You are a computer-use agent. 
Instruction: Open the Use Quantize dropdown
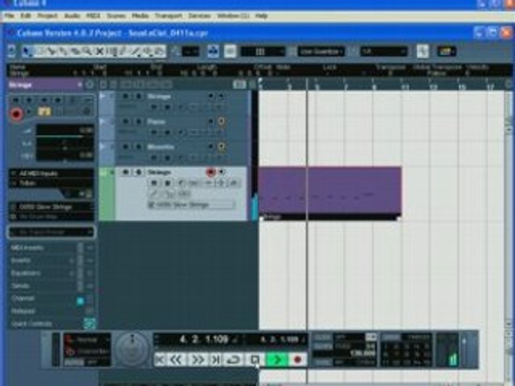[x=321, y=51]
